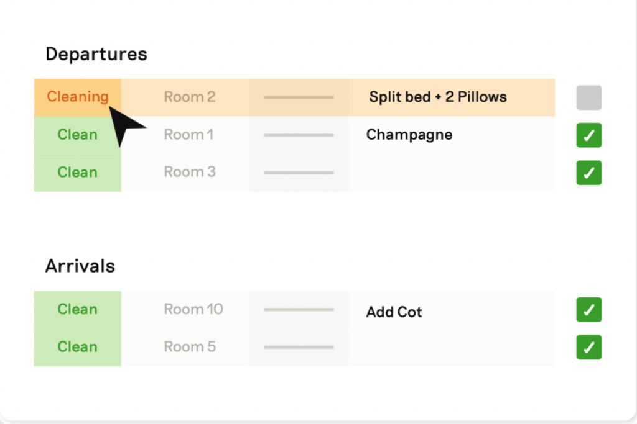Uncheck the green checkbox for Room 1
This screenshot has height=424, width=637.
588,135
